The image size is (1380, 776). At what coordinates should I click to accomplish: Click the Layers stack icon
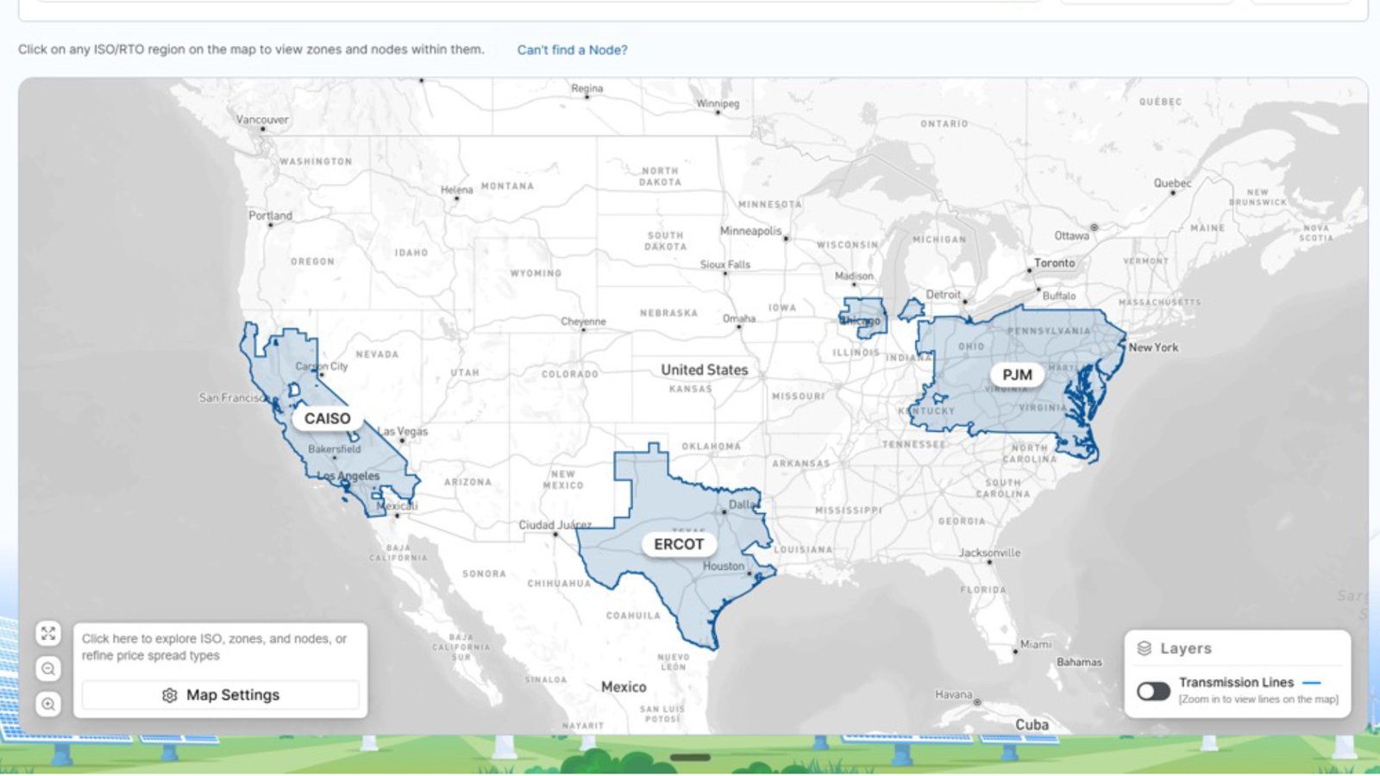1145,648
